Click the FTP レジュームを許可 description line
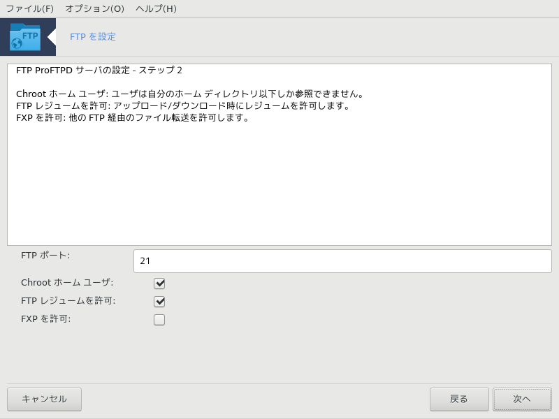 tap(183, 106)
